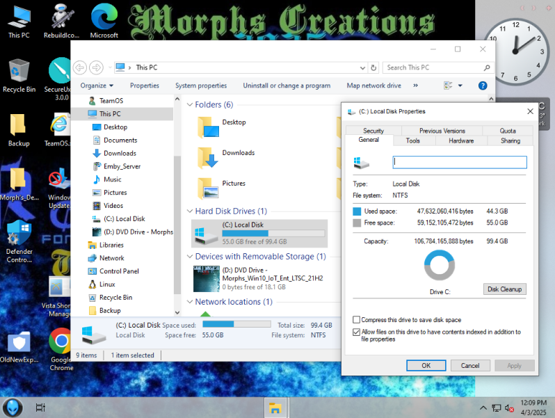Collapse Network locations (1) group

pyautogui.click(x=190, y=302)
